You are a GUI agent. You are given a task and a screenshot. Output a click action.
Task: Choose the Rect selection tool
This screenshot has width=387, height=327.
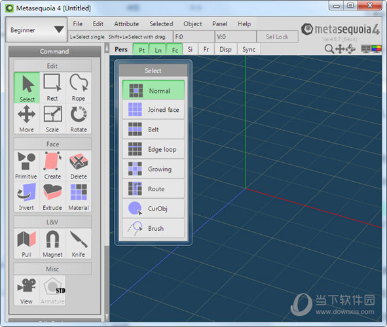click(52, 88)
